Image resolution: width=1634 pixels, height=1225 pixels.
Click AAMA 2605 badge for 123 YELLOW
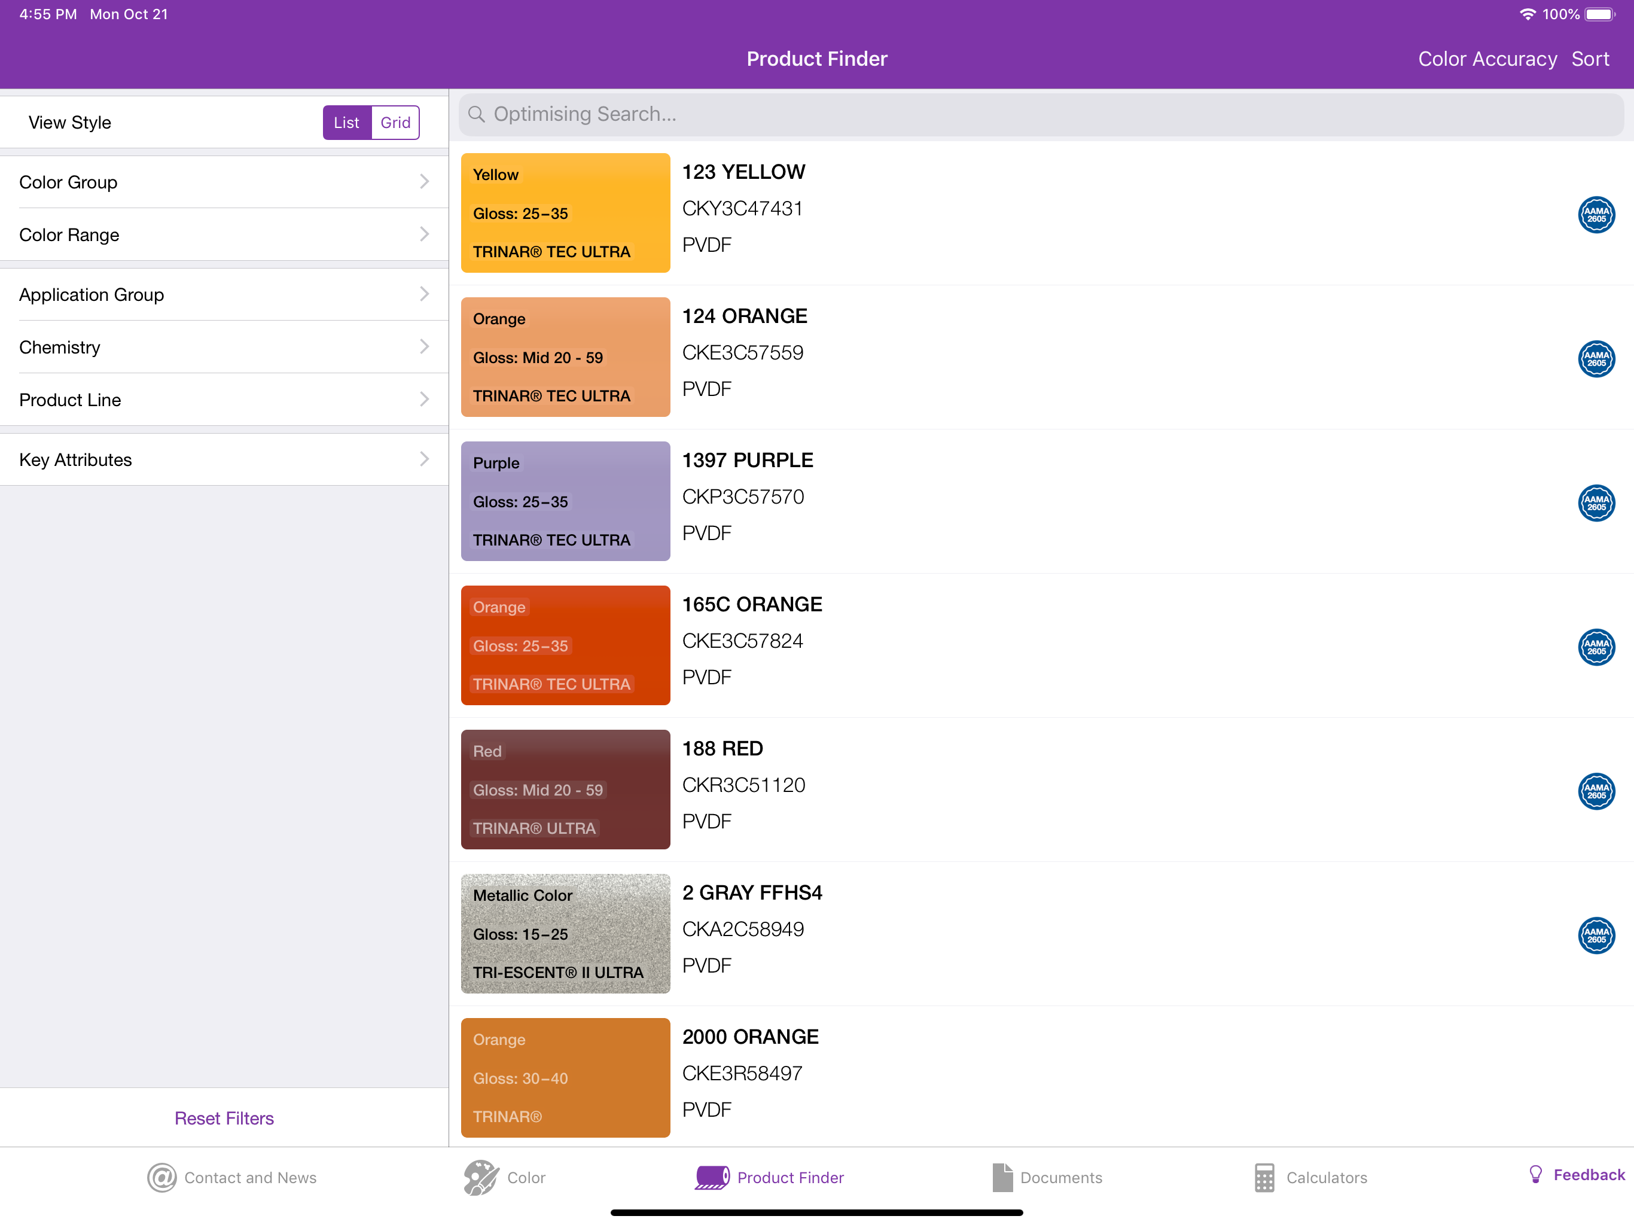pos(1596,215)
